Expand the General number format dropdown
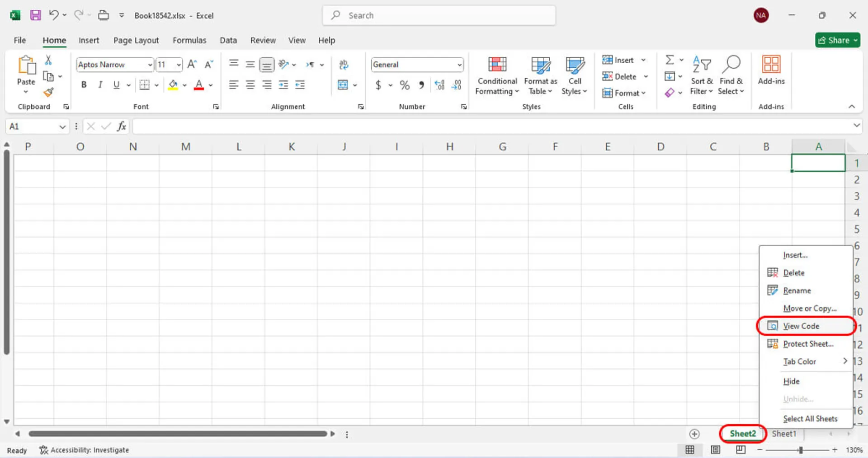The image size is (868, 458). [x=459, y=65]
